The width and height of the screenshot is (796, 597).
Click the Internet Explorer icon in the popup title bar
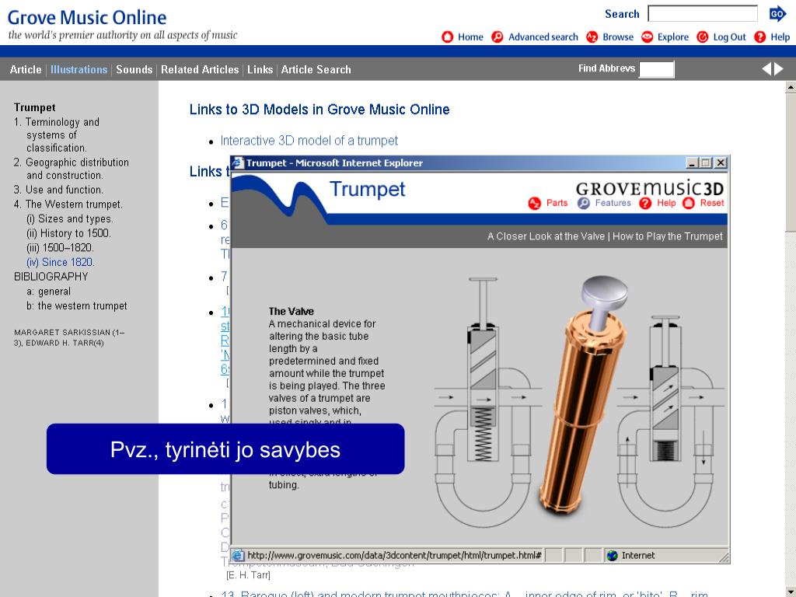(238, 163)
